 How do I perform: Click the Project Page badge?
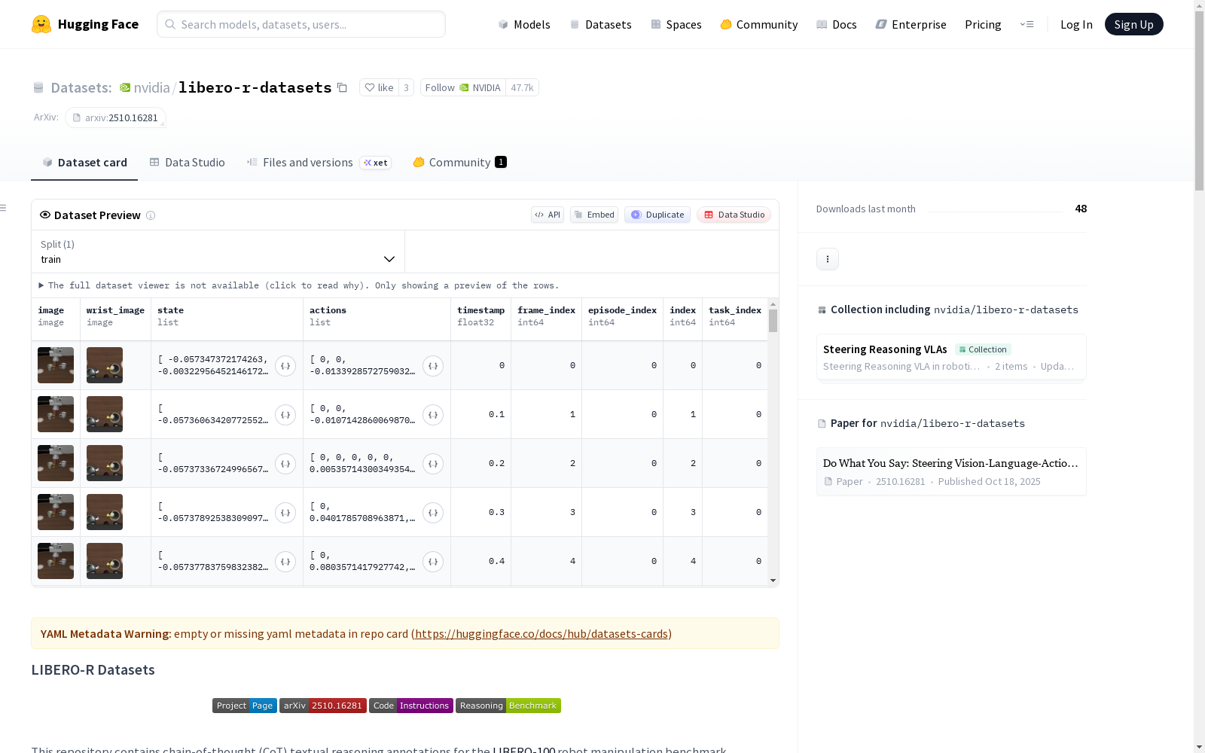pos(245,706)
